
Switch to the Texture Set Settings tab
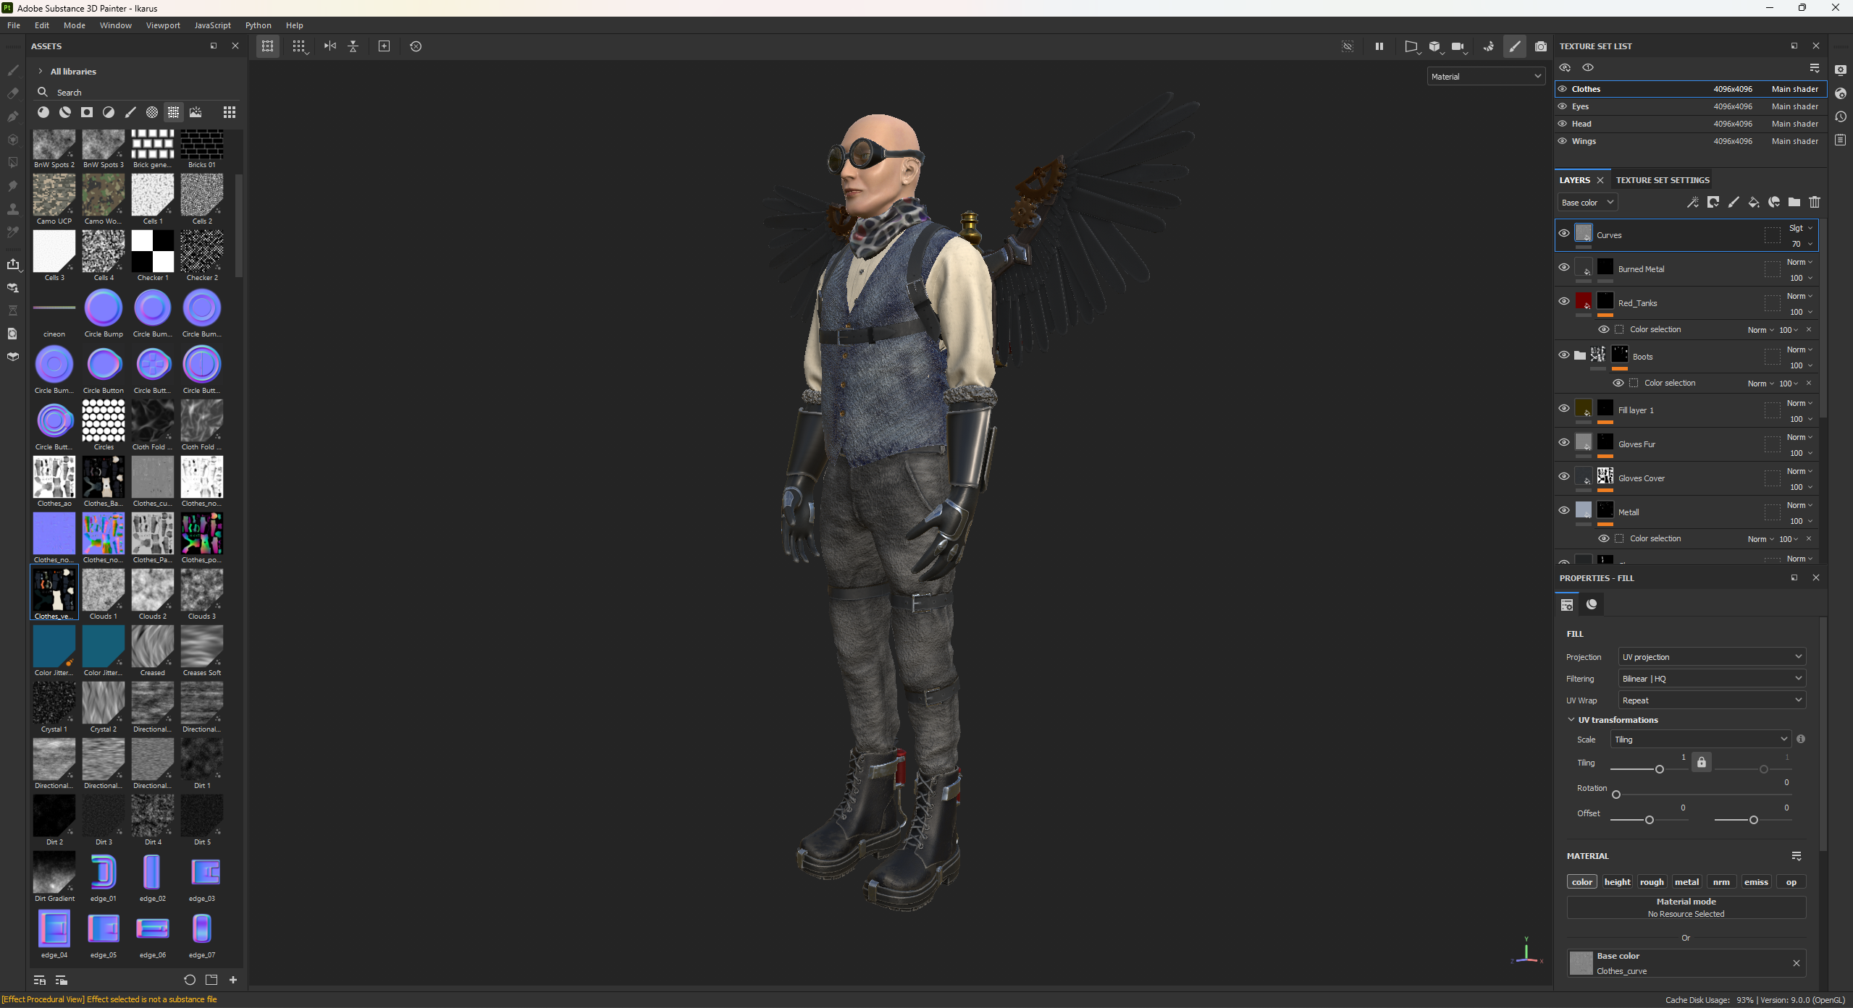1662,179
